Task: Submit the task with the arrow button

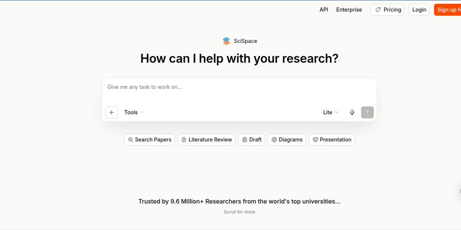Action: (x=367, y=112)
